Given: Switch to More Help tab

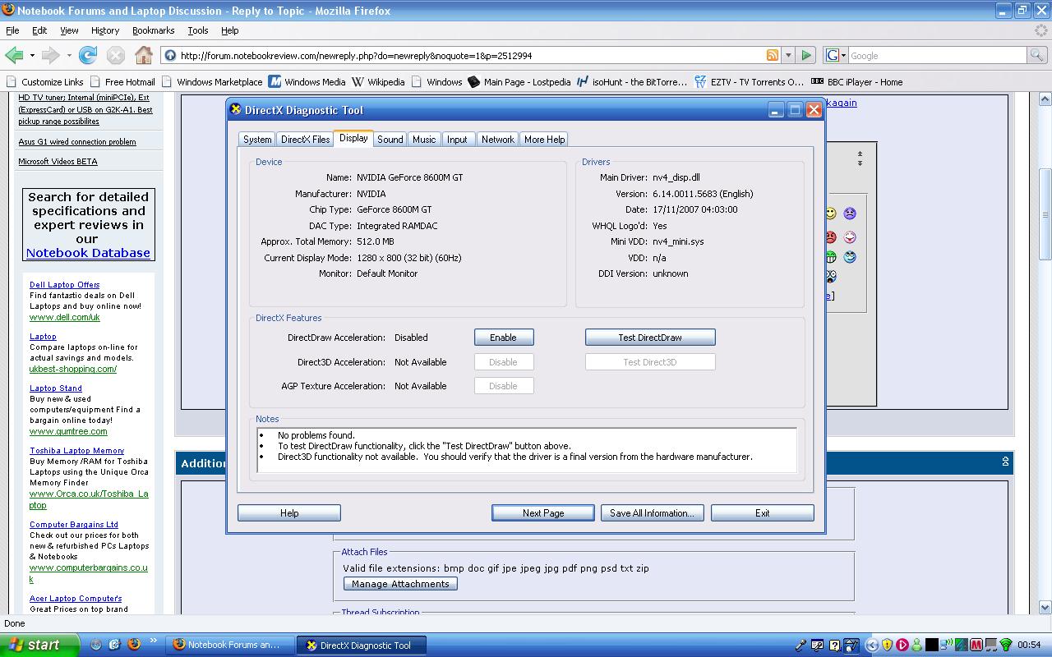Looking at the screenshot, I should (544, 140).
